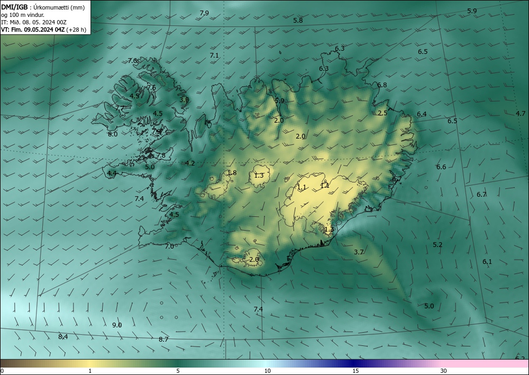Click the info box in the corner

tap(45, 17)
